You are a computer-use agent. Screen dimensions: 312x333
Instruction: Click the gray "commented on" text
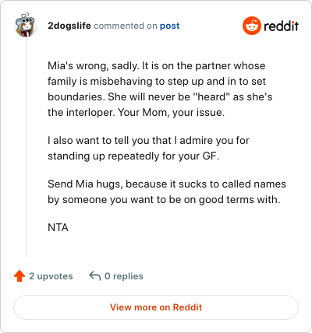point(126,26)
